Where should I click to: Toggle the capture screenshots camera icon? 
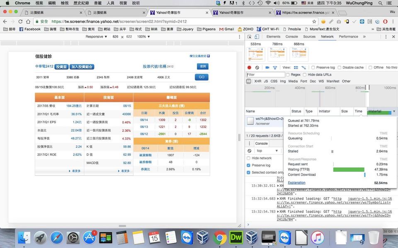point(267,67)
